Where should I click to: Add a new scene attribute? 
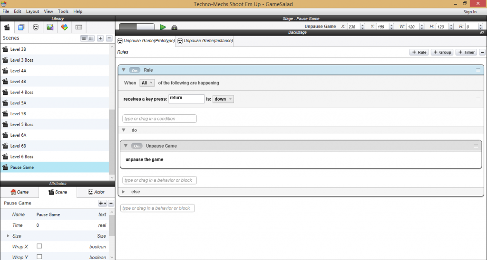102,203
